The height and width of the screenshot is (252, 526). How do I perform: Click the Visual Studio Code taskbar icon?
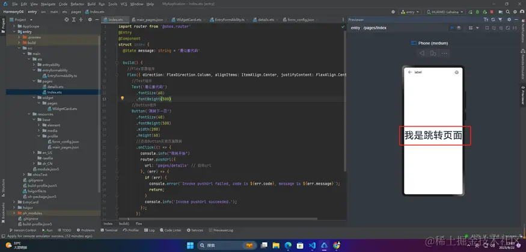(x=312, y=245)
